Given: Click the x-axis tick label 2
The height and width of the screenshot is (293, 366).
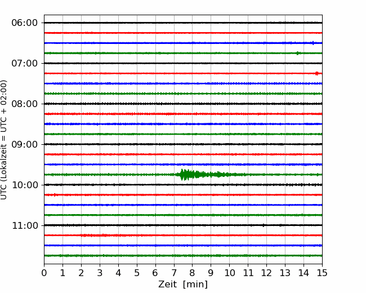Looking at the screenshot, I should tap(81, 273).
